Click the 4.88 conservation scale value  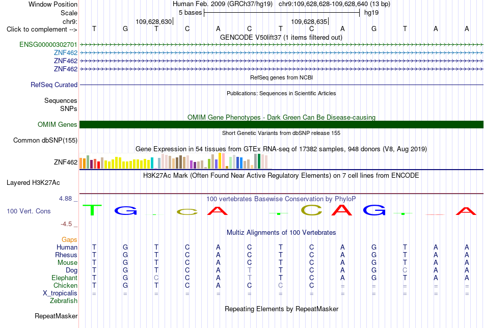(65, 199)
